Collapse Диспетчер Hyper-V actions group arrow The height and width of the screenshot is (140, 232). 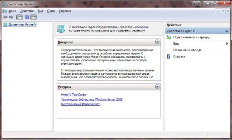click(227, 31)
